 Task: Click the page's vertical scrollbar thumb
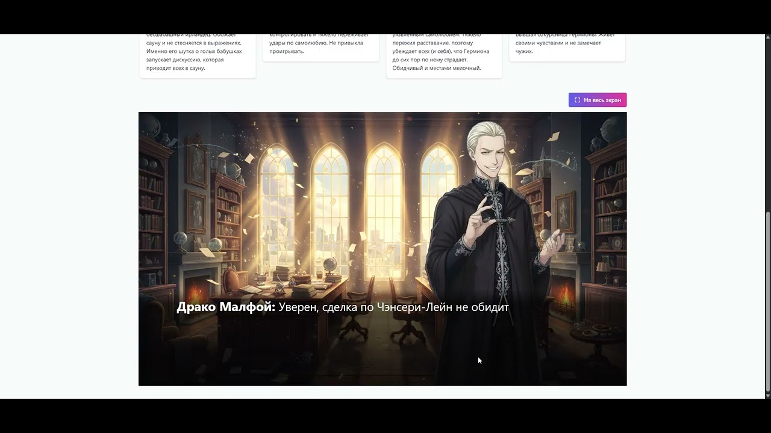767,301
